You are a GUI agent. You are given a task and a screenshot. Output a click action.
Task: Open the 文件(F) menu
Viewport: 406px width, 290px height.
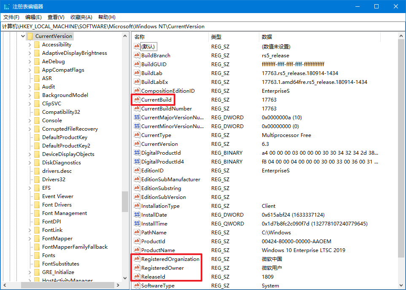[x=11, y=17]
